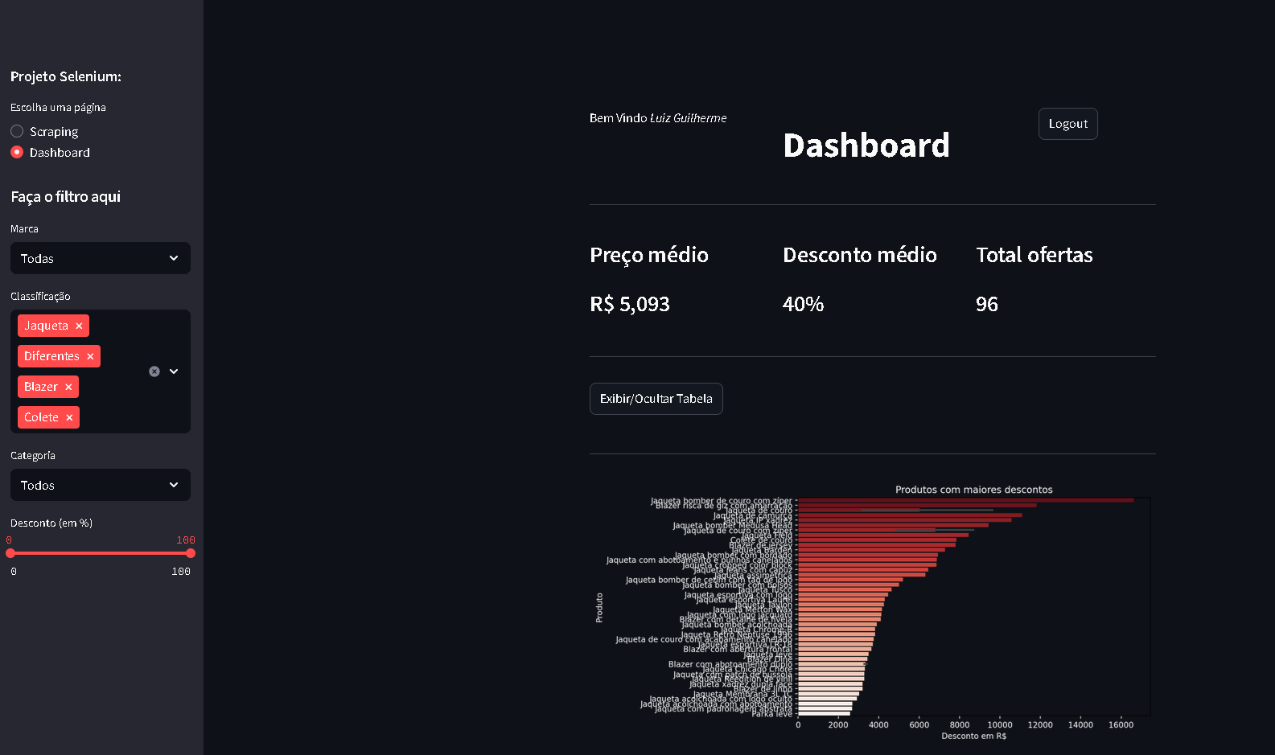
Task: Remove the Blazer tag with its x icon
Action: 68,387
